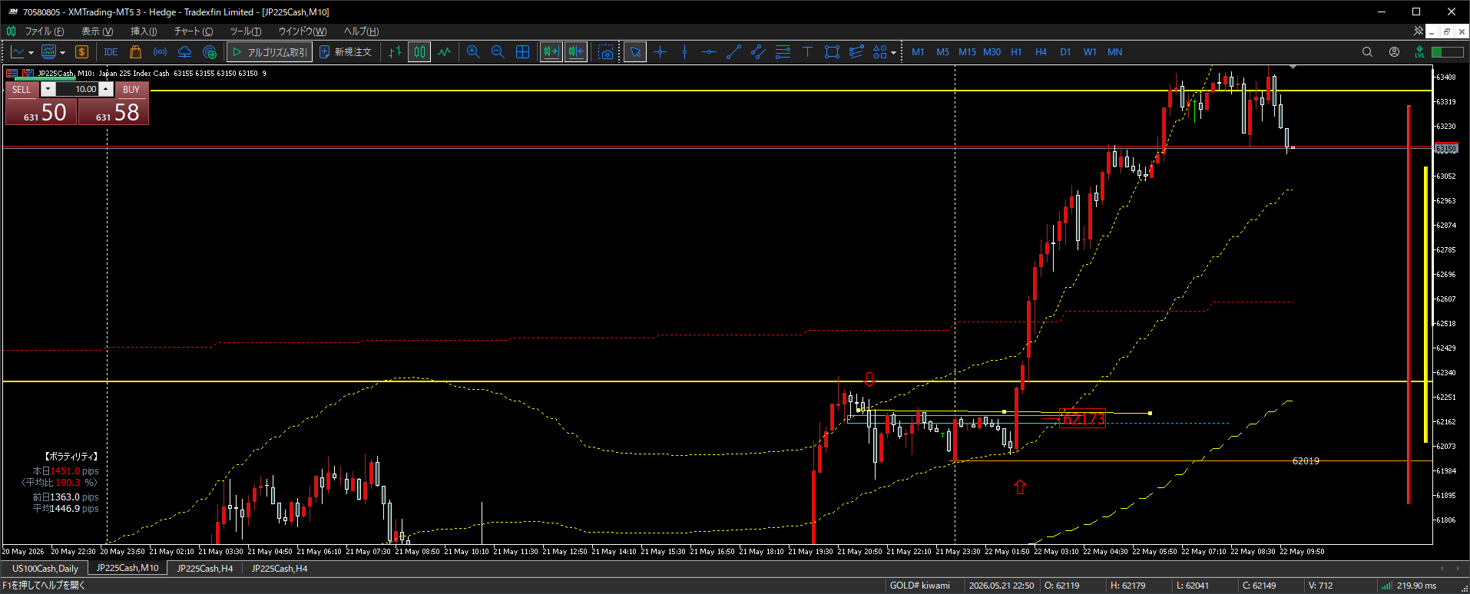Switch chart to candlestick style
Screen dimensions: 1470x594
coord(419,52)
